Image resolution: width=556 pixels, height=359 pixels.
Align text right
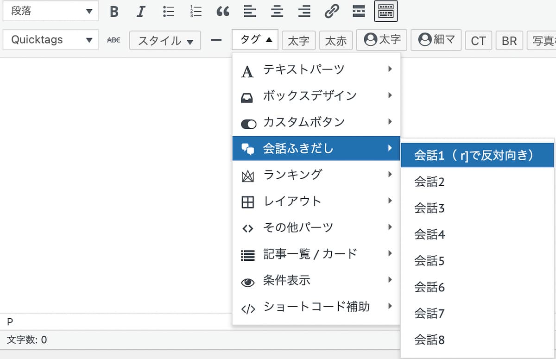(304, 12)
